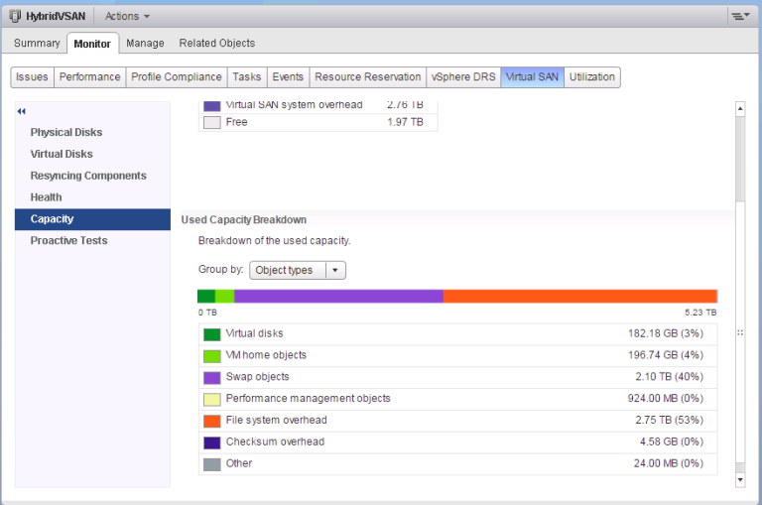This screenshot has height=505, width=762.
Task: Click the HybridVSAN cluster icon
Action: (x=15, y=16)
